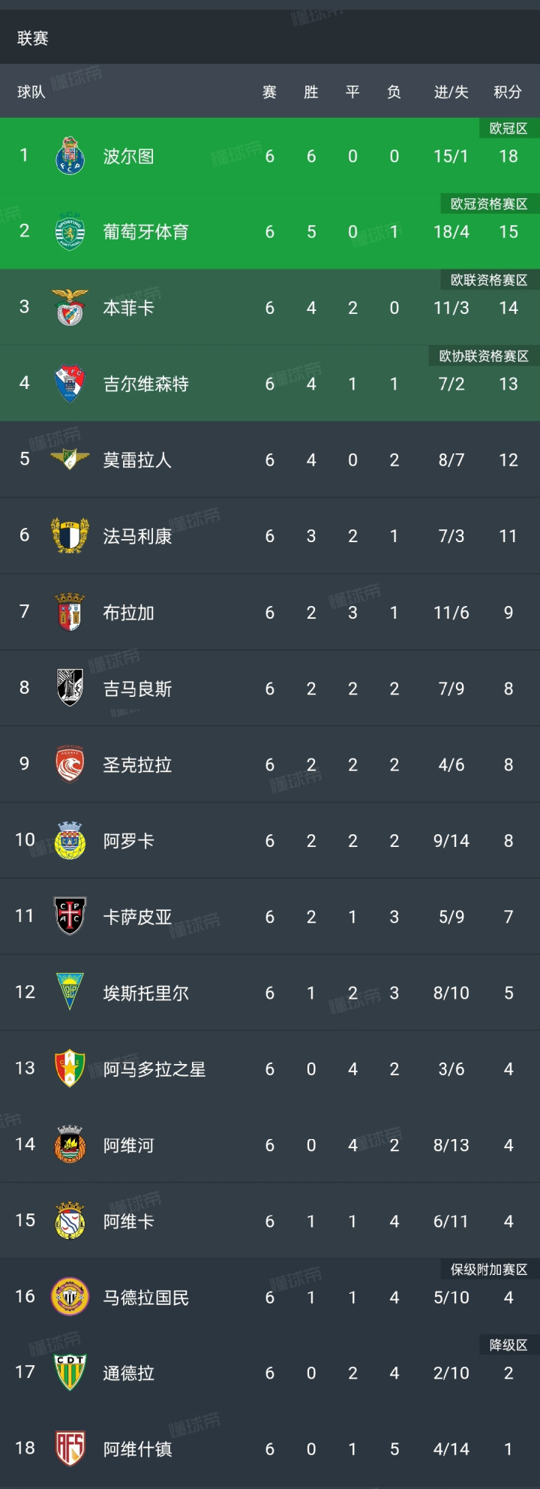Tap the Sporting CP green crest
Viewport: 540px width, 1489px height.
70,231
